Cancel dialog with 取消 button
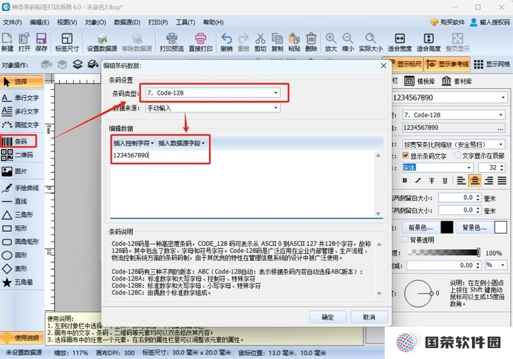This screenshot has height=359, width=513. (369, 317)
